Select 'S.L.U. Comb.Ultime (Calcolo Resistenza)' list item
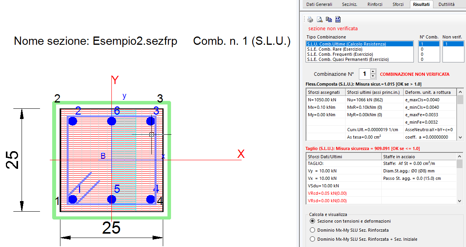The width and height of the screenshot is (466, 247). click(360, 44)
